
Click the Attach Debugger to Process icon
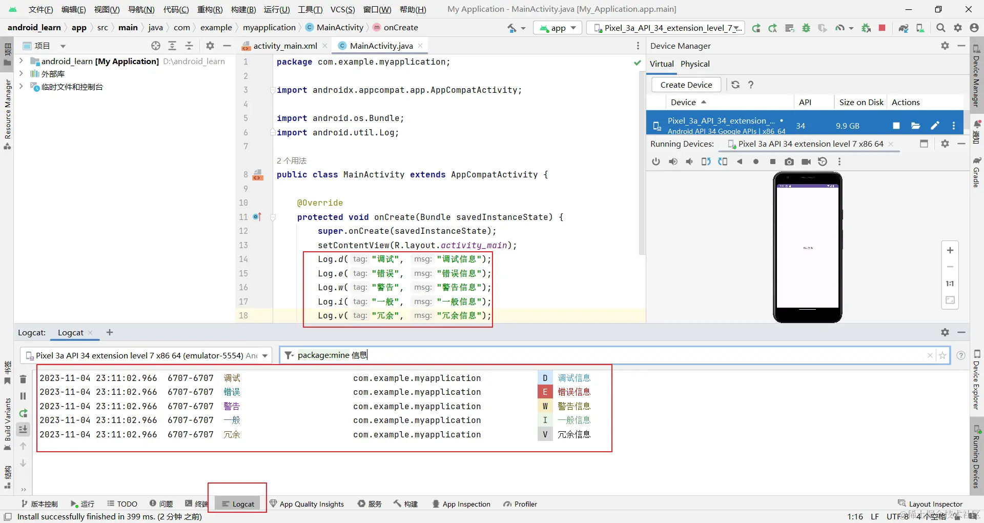(866, 28)
